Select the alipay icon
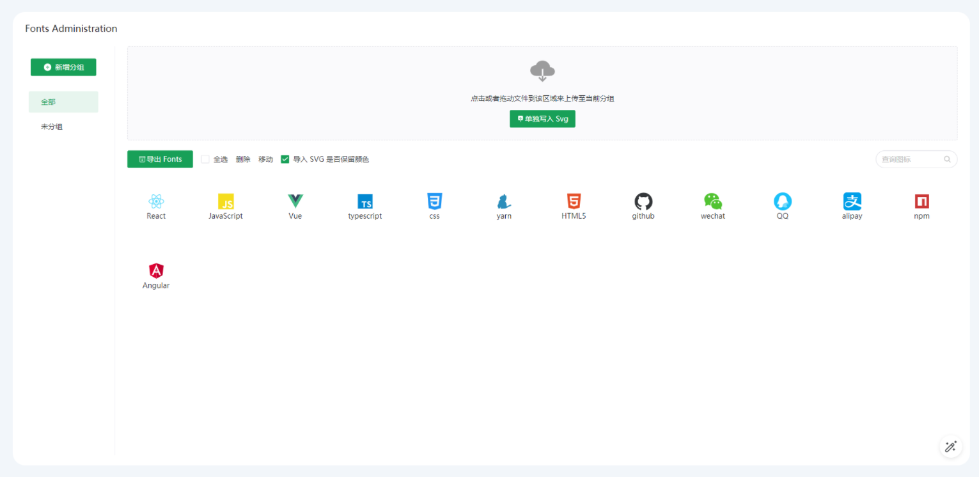 (x=852, y=201)
